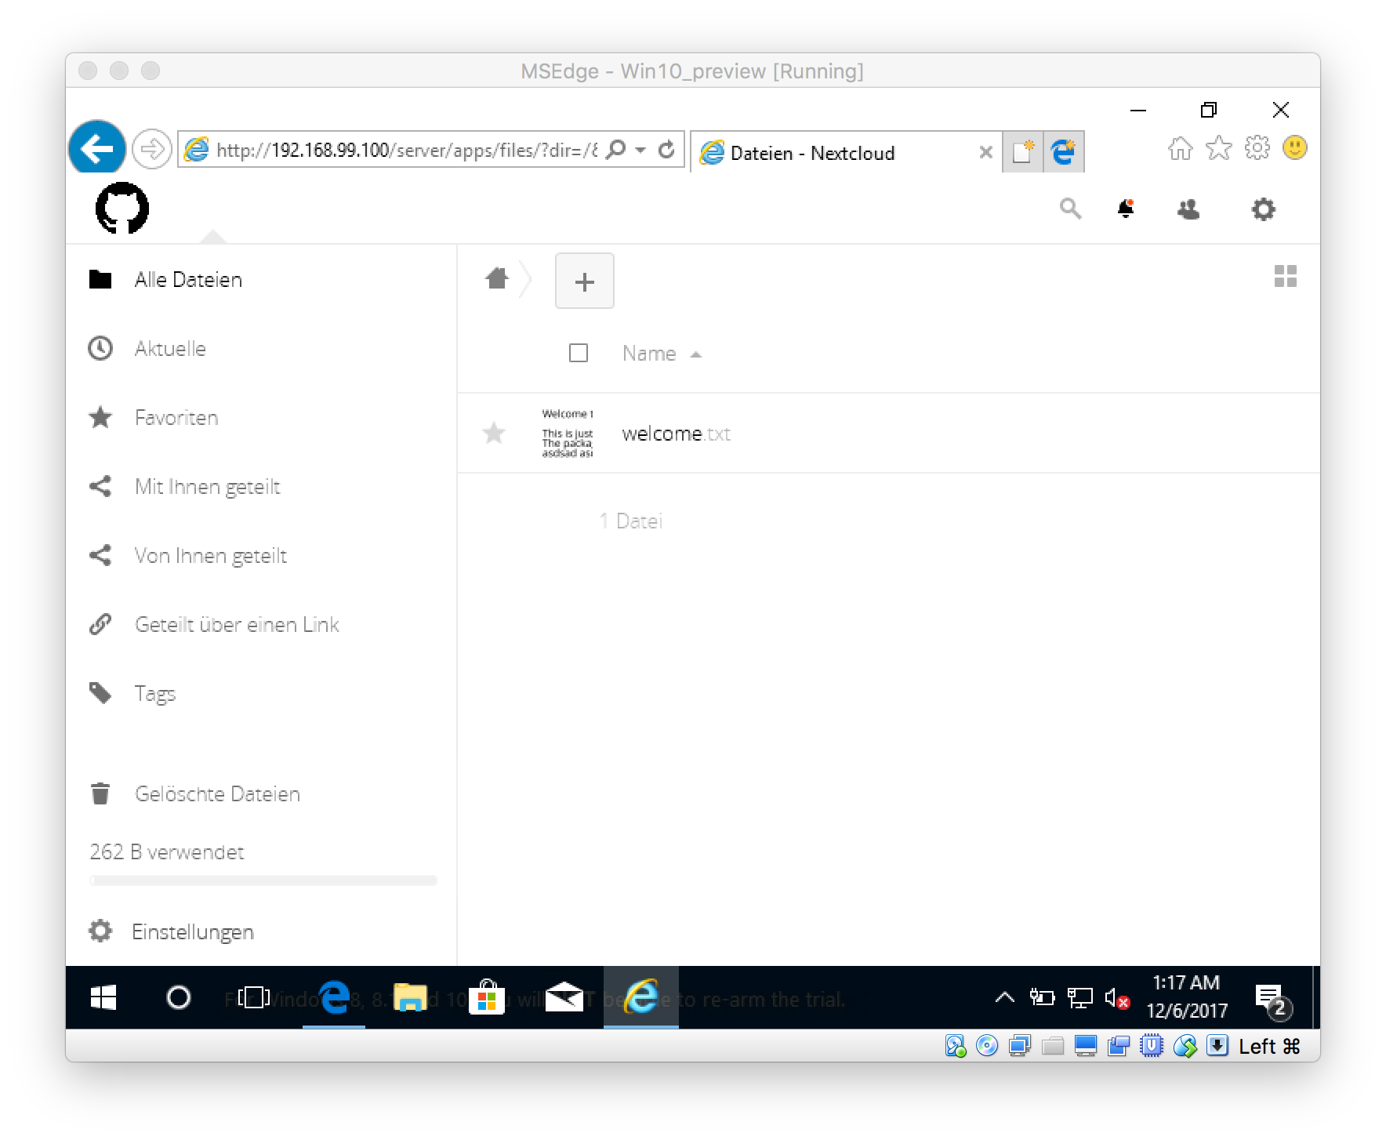The image size is (1386, 1140).
Task: Close the Dateien - Nextcloud tab
Action: (986, 153)
